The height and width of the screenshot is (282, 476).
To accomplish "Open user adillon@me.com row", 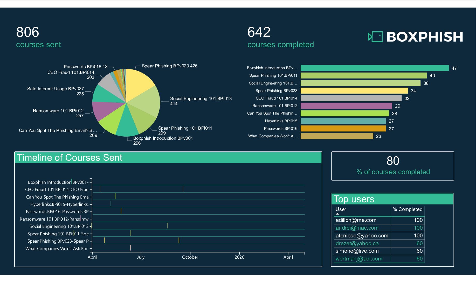I will [x=356, y=220].
